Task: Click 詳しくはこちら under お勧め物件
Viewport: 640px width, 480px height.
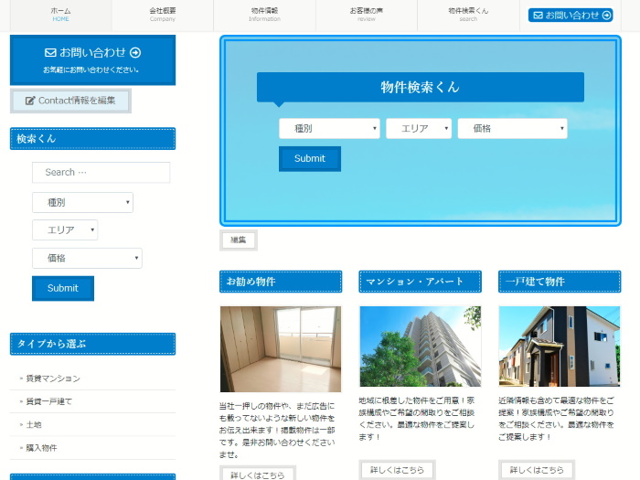Action: pos(257,475)
